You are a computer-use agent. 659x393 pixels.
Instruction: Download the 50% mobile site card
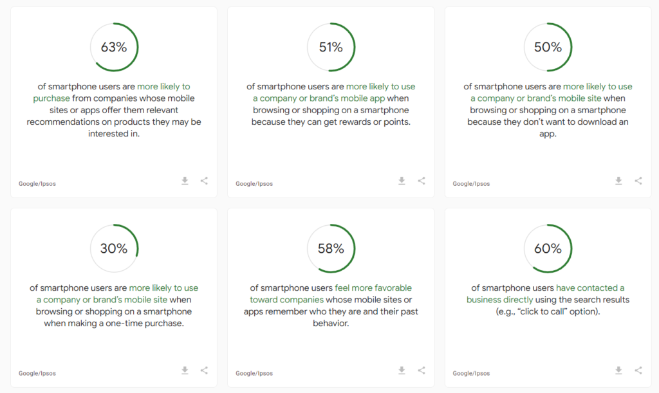point(618,181)
